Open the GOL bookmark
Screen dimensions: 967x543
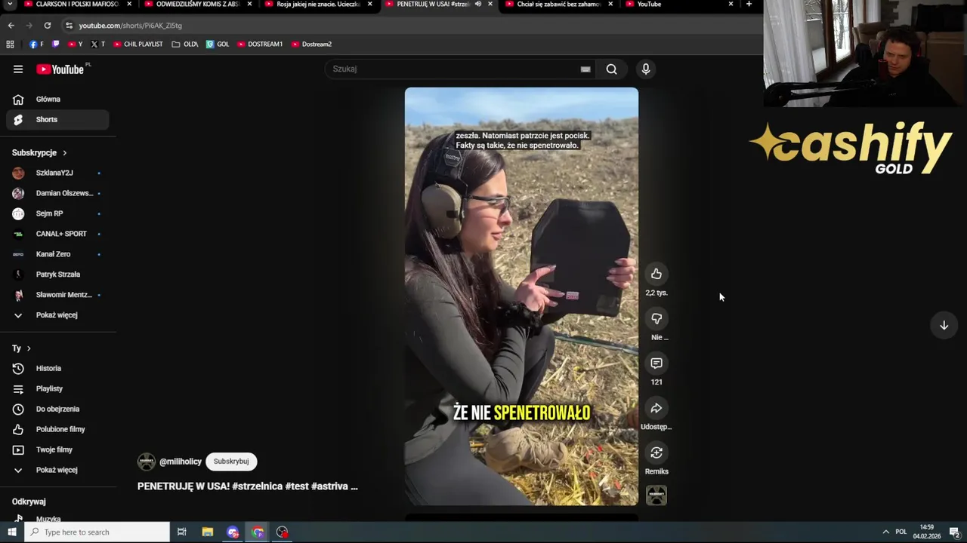tap(218, 44)
